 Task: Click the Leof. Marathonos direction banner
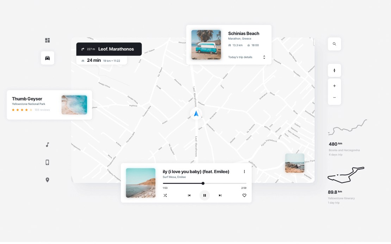(x=109, y=49)
